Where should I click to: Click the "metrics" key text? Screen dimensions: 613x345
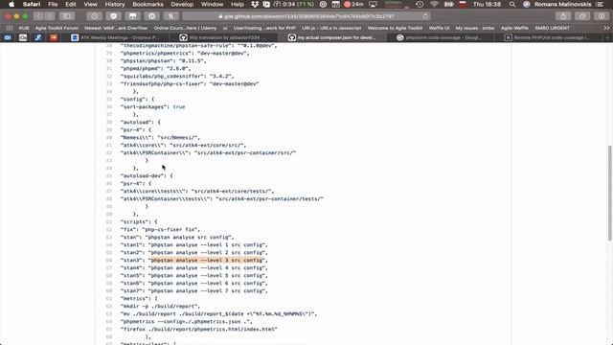tap(134, 298)
